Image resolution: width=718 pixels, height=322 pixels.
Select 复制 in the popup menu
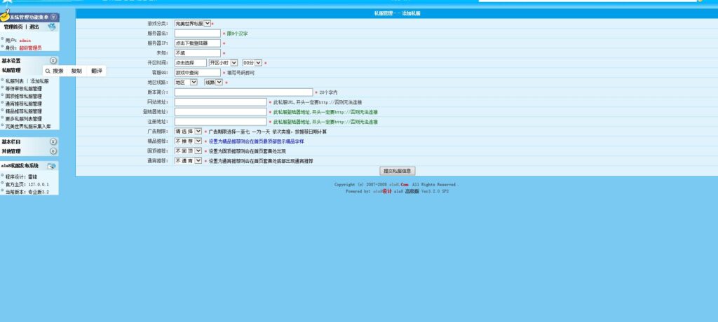[x=76, y=71]
